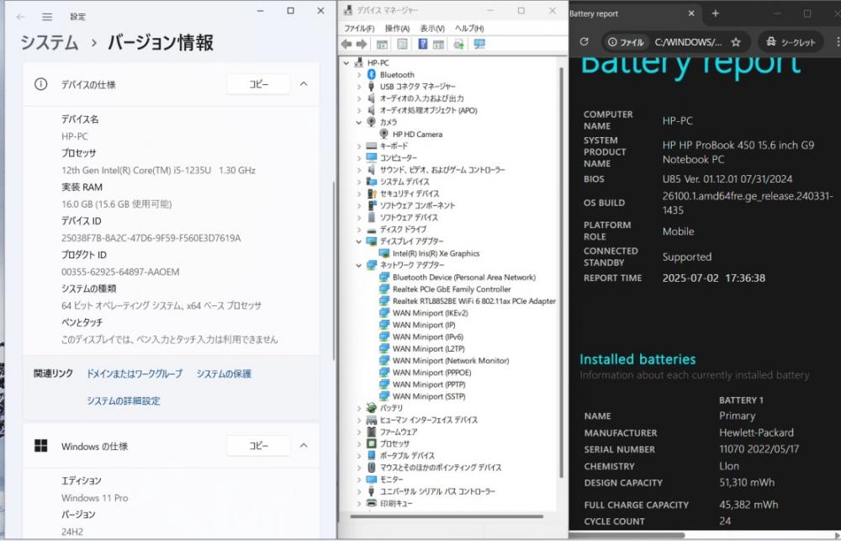Image resolution: width=841 pixels, height=541 pixels.
Task: Open the Settings hamburger navigation menu
Action: point(47,17)
